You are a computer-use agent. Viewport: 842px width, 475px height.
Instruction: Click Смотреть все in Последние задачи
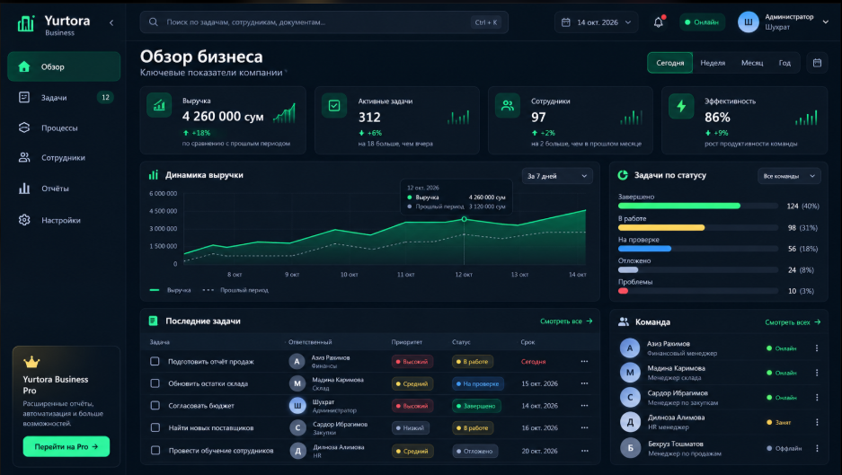coord(566,321)
